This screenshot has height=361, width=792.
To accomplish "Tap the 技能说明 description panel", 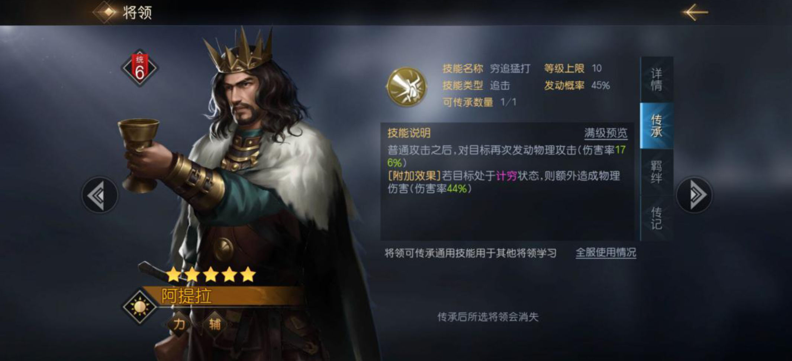I will (507, 181).
